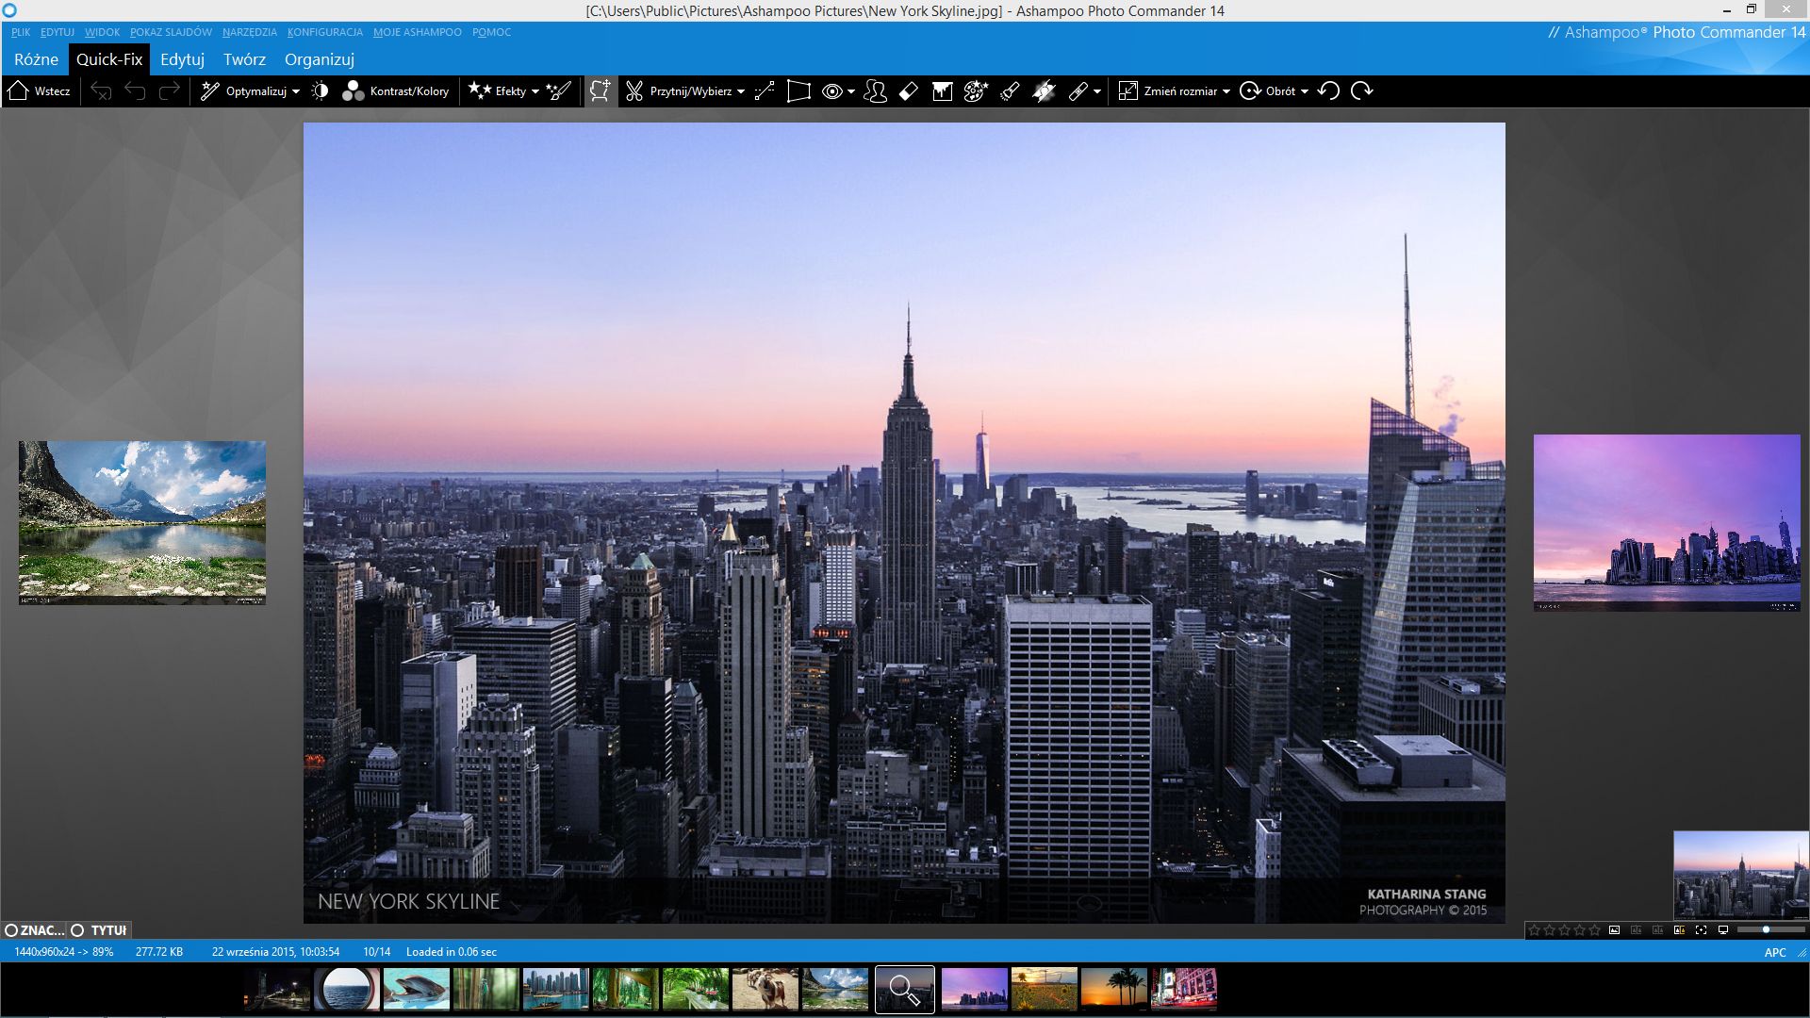Expand the Zmień rozmiar dropdown
The height and width of the screenshot is (1018, 1810).
[x=1226, y=91]
